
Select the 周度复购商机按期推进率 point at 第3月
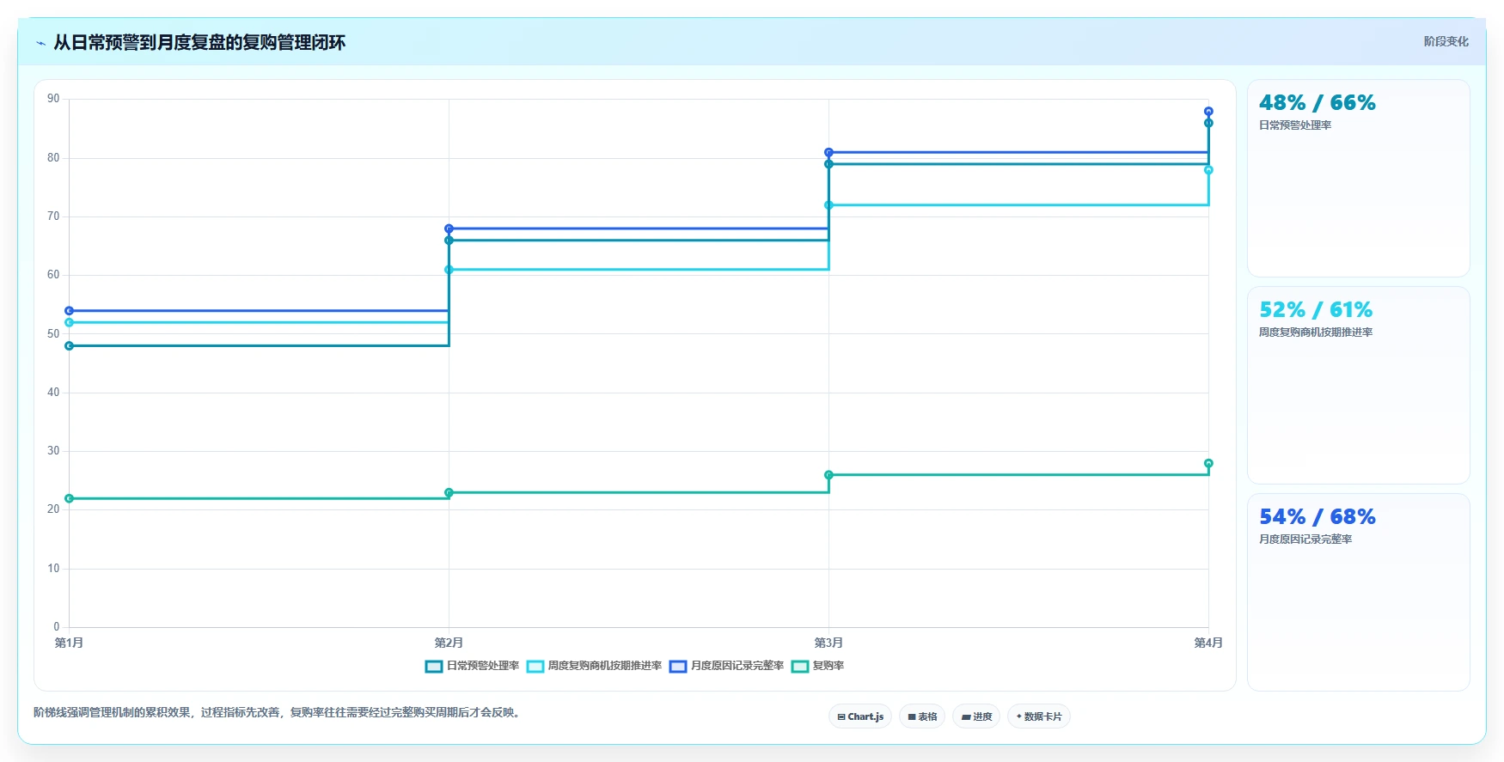tap(828, 205)
